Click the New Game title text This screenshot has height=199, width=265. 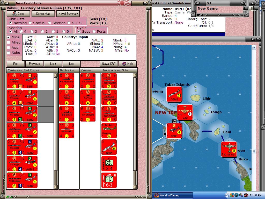[208, 9]
